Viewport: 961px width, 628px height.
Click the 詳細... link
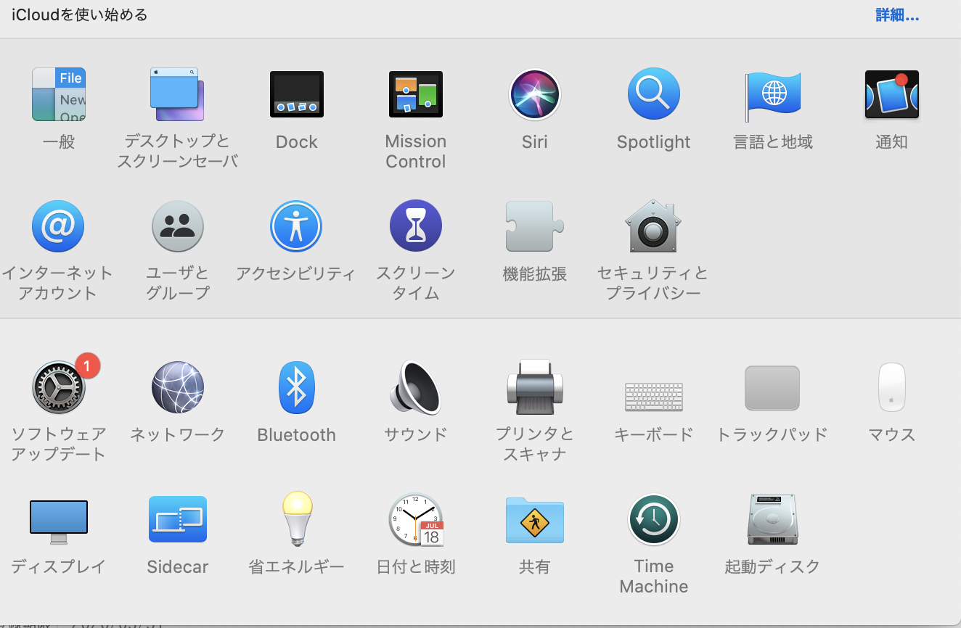tap(897, 15)
